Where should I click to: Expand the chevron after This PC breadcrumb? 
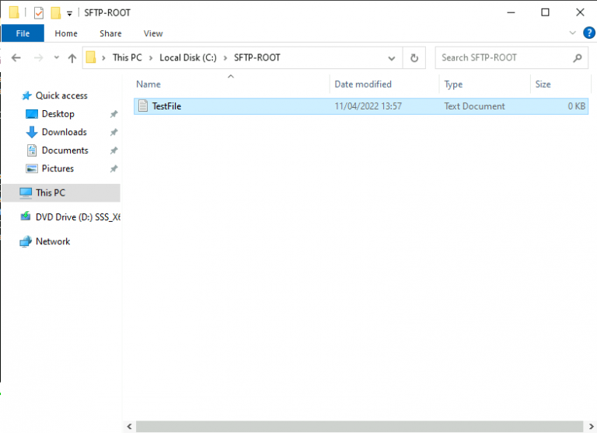[151, 57]
